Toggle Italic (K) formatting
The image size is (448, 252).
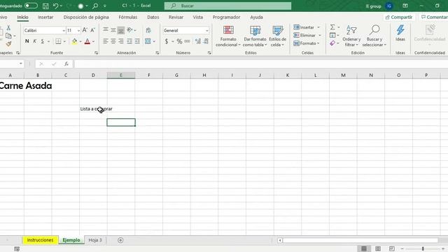(34, 41)
